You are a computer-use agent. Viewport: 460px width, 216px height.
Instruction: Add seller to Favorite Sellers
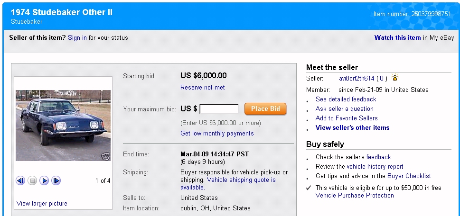(347, 118)
